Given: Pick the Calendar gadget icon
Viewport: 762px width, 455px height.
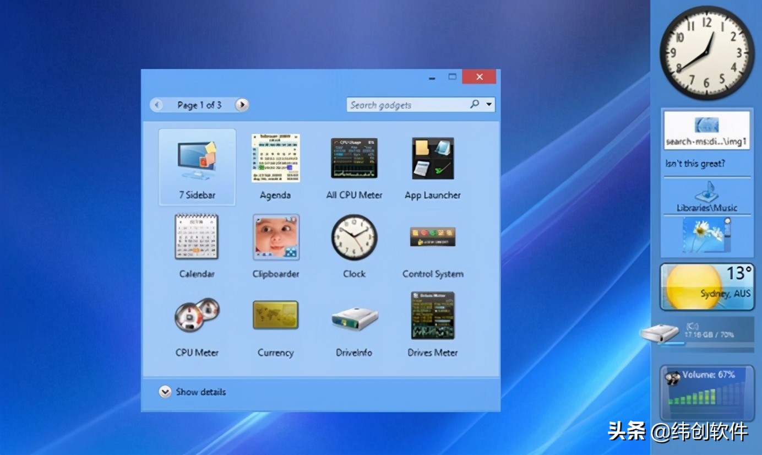Looking at the screenshot, I should (197, 237).
